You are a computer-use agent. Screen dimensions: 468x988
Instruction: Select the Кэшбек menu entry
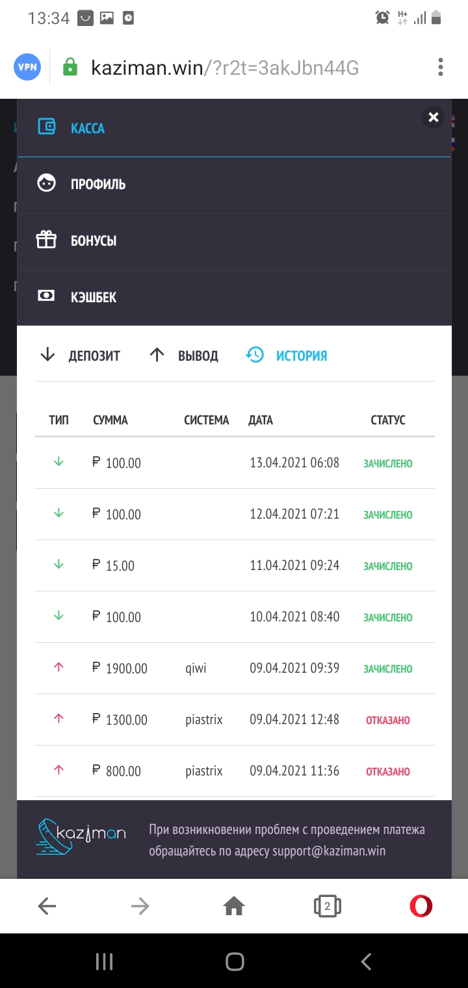pyautogui.click(x=94, y=297)
